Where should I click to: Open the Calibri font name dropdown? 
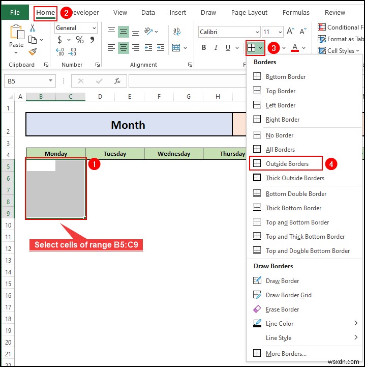coord(257,32)
